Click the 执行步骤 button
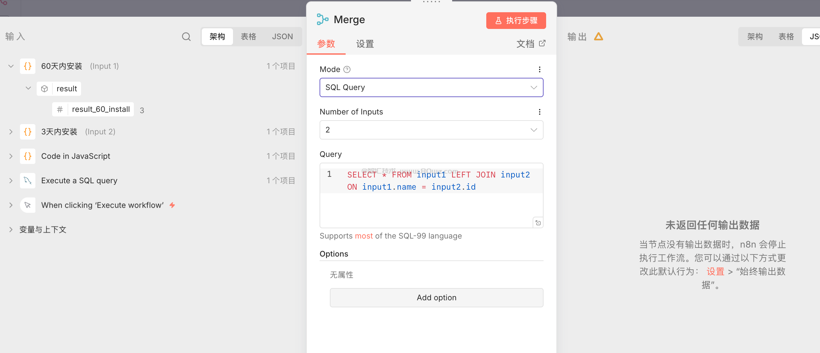Image resolution: width=820 pixels, height=353 pixels. pyautogui.click(x=516, y=21)
